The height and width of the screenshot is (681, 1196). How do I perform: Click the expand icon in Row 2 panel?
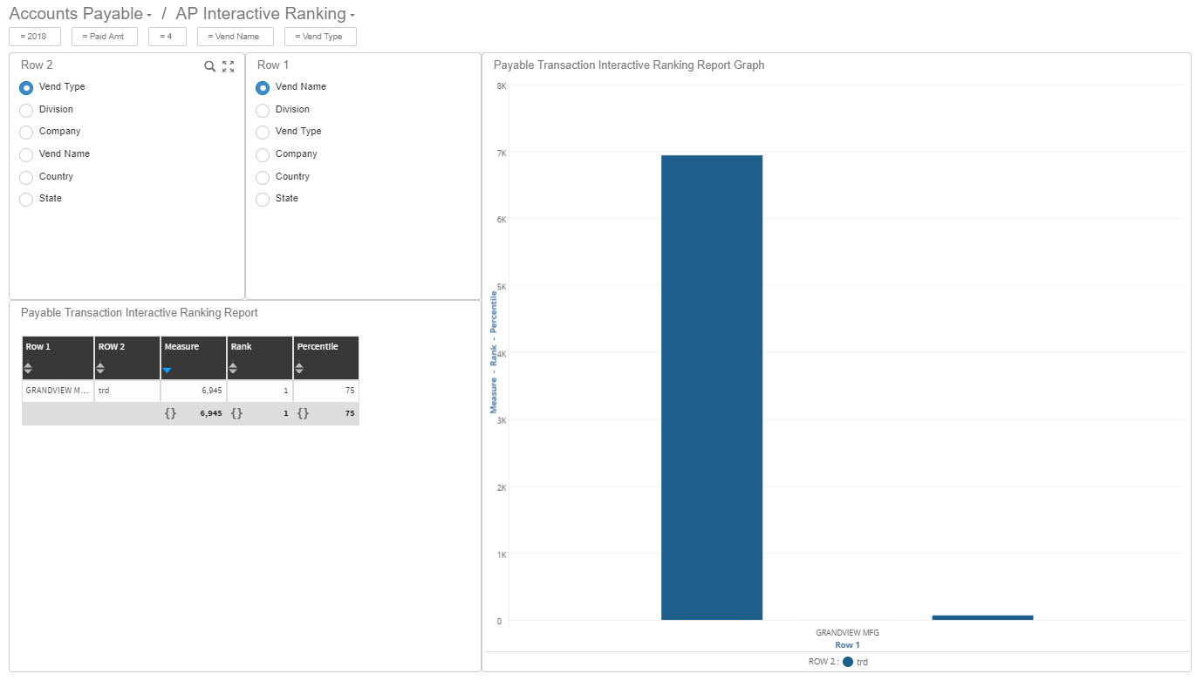228,66
